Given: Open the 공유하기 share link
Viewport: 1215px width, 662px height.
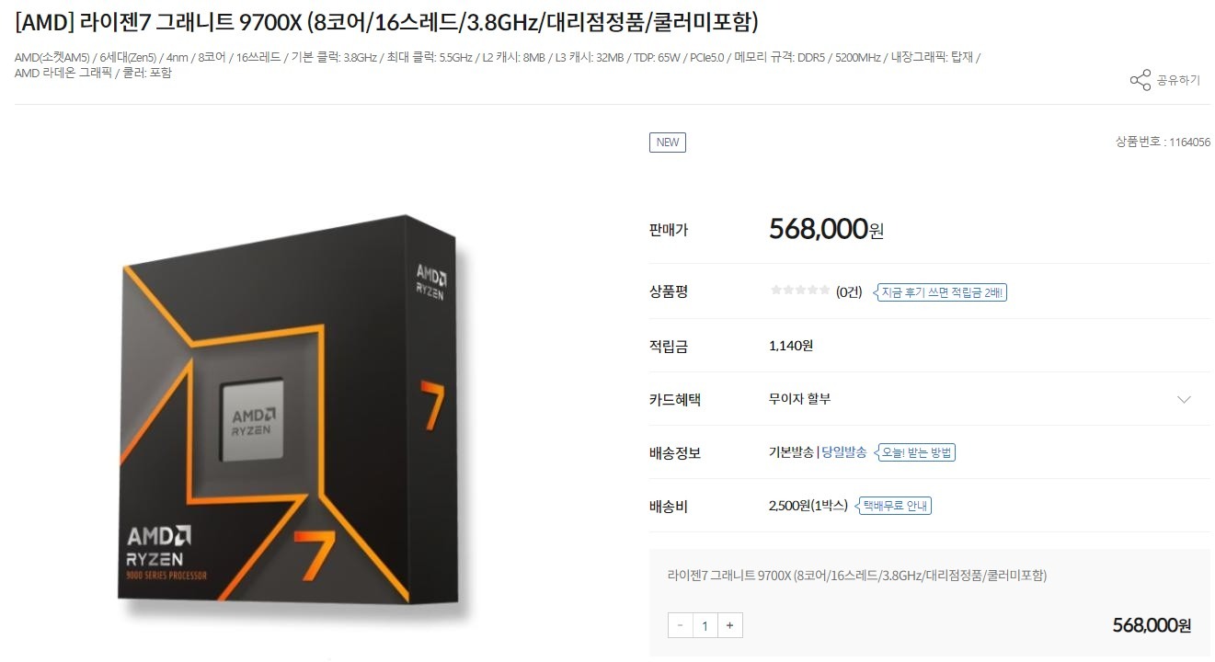Looking at the screenshot, I should (x=1178, y=80).
